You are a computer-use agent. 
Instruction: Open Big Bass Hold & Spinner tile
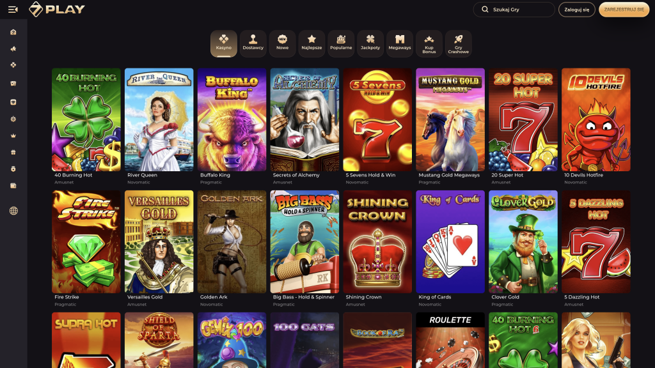point(304,241)
